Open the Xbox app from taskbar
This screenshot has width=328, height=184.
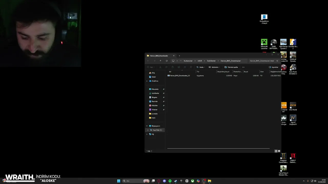pyautogui.click(x=192, y=181)
